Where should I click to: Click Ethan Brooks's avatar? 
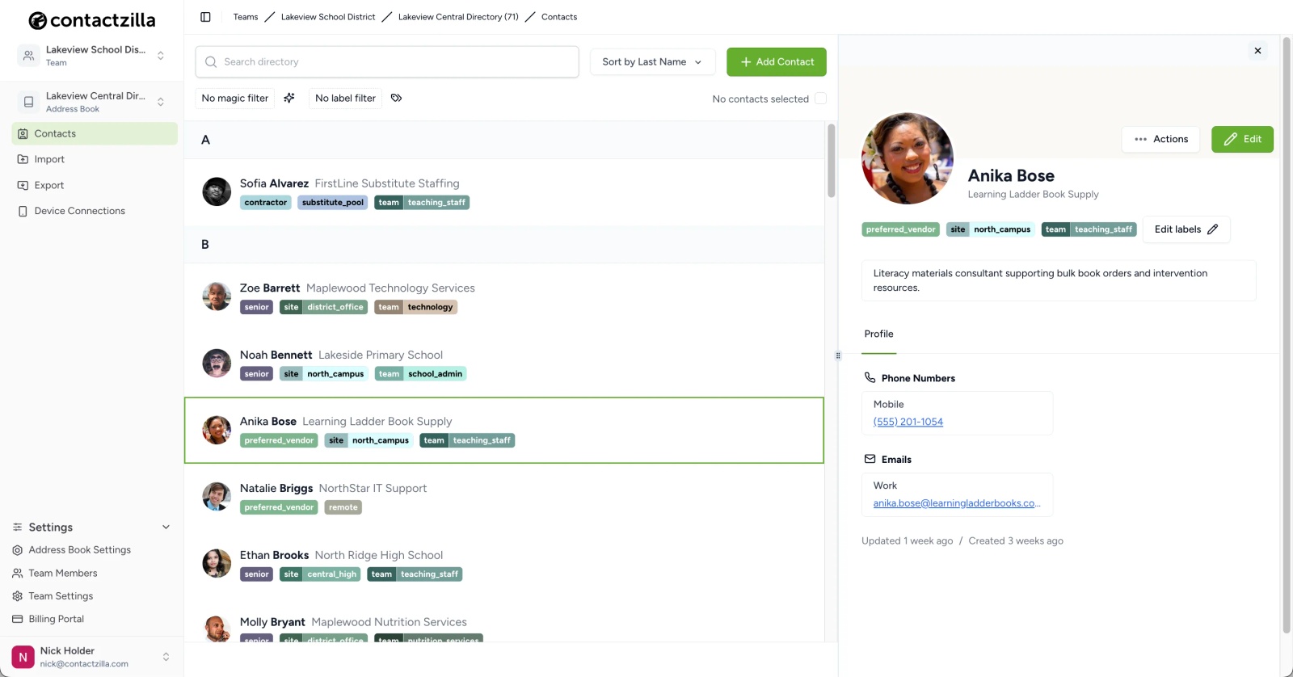tap(217, 564)
